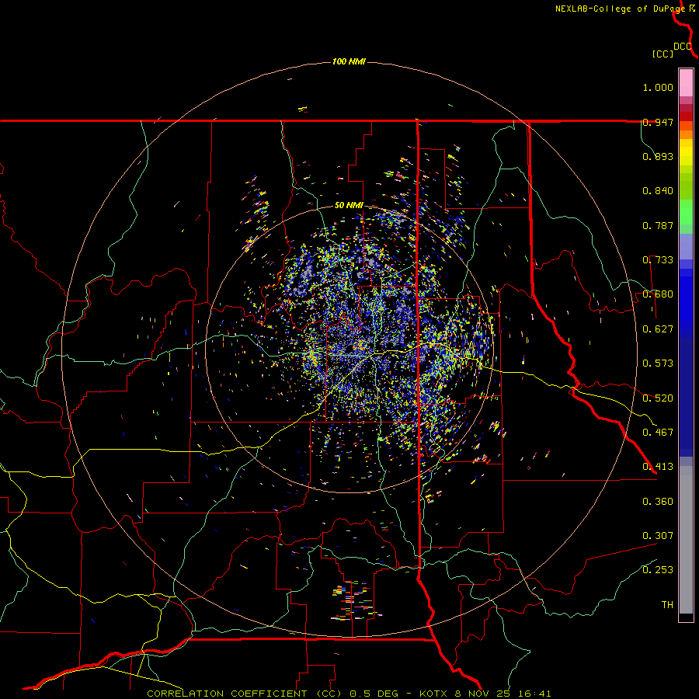Click the 0.307 color scale value
The height and width of the screenshot is (699, 699).
658,536
